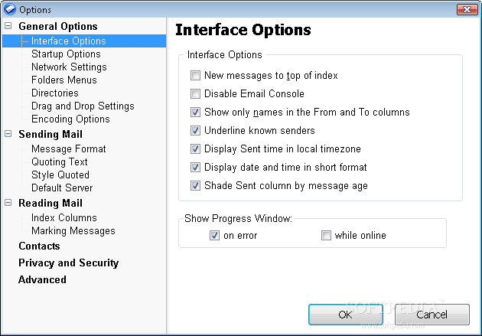
Task: Open Startup Options page
Action: (66, 54)
